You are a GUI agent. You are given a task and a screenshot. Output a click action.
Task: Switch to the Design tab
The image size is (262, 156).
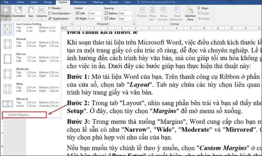coord(48,2)
